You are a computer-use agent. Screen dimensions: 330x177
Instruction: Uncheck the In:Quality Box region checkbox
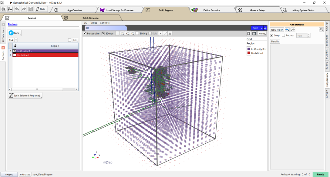pyautogui.click(x=15, y=51)
